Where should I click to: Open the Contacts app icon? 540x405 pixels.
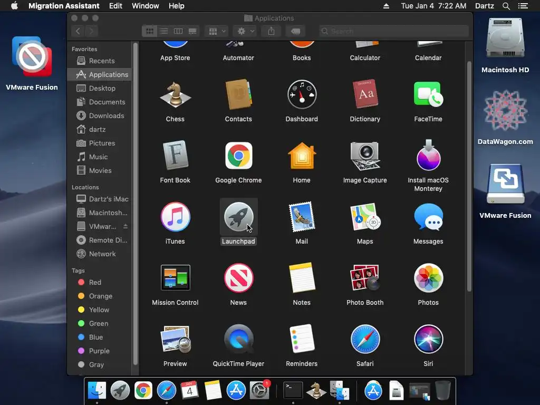(x=238, y=95)
